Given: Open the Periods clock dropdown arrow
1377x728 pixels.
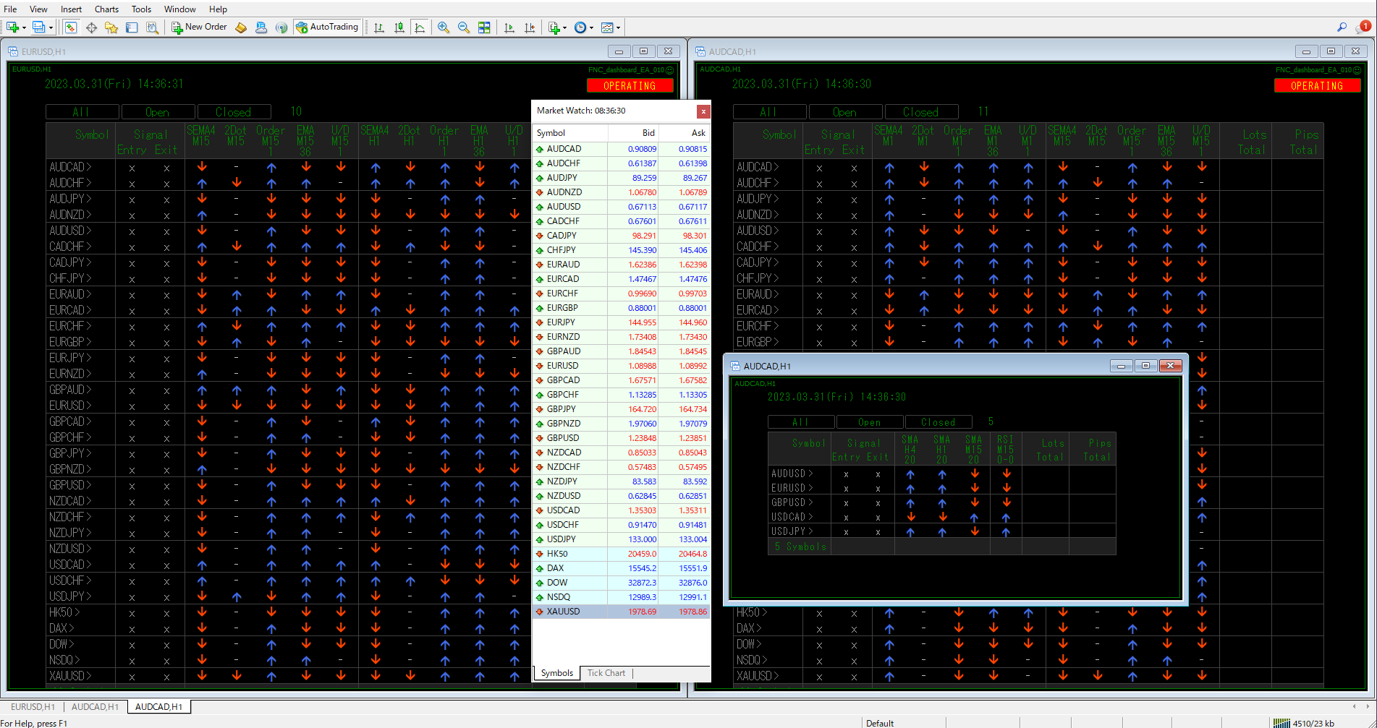Looking at the screenshot, I should coord(592,28).
